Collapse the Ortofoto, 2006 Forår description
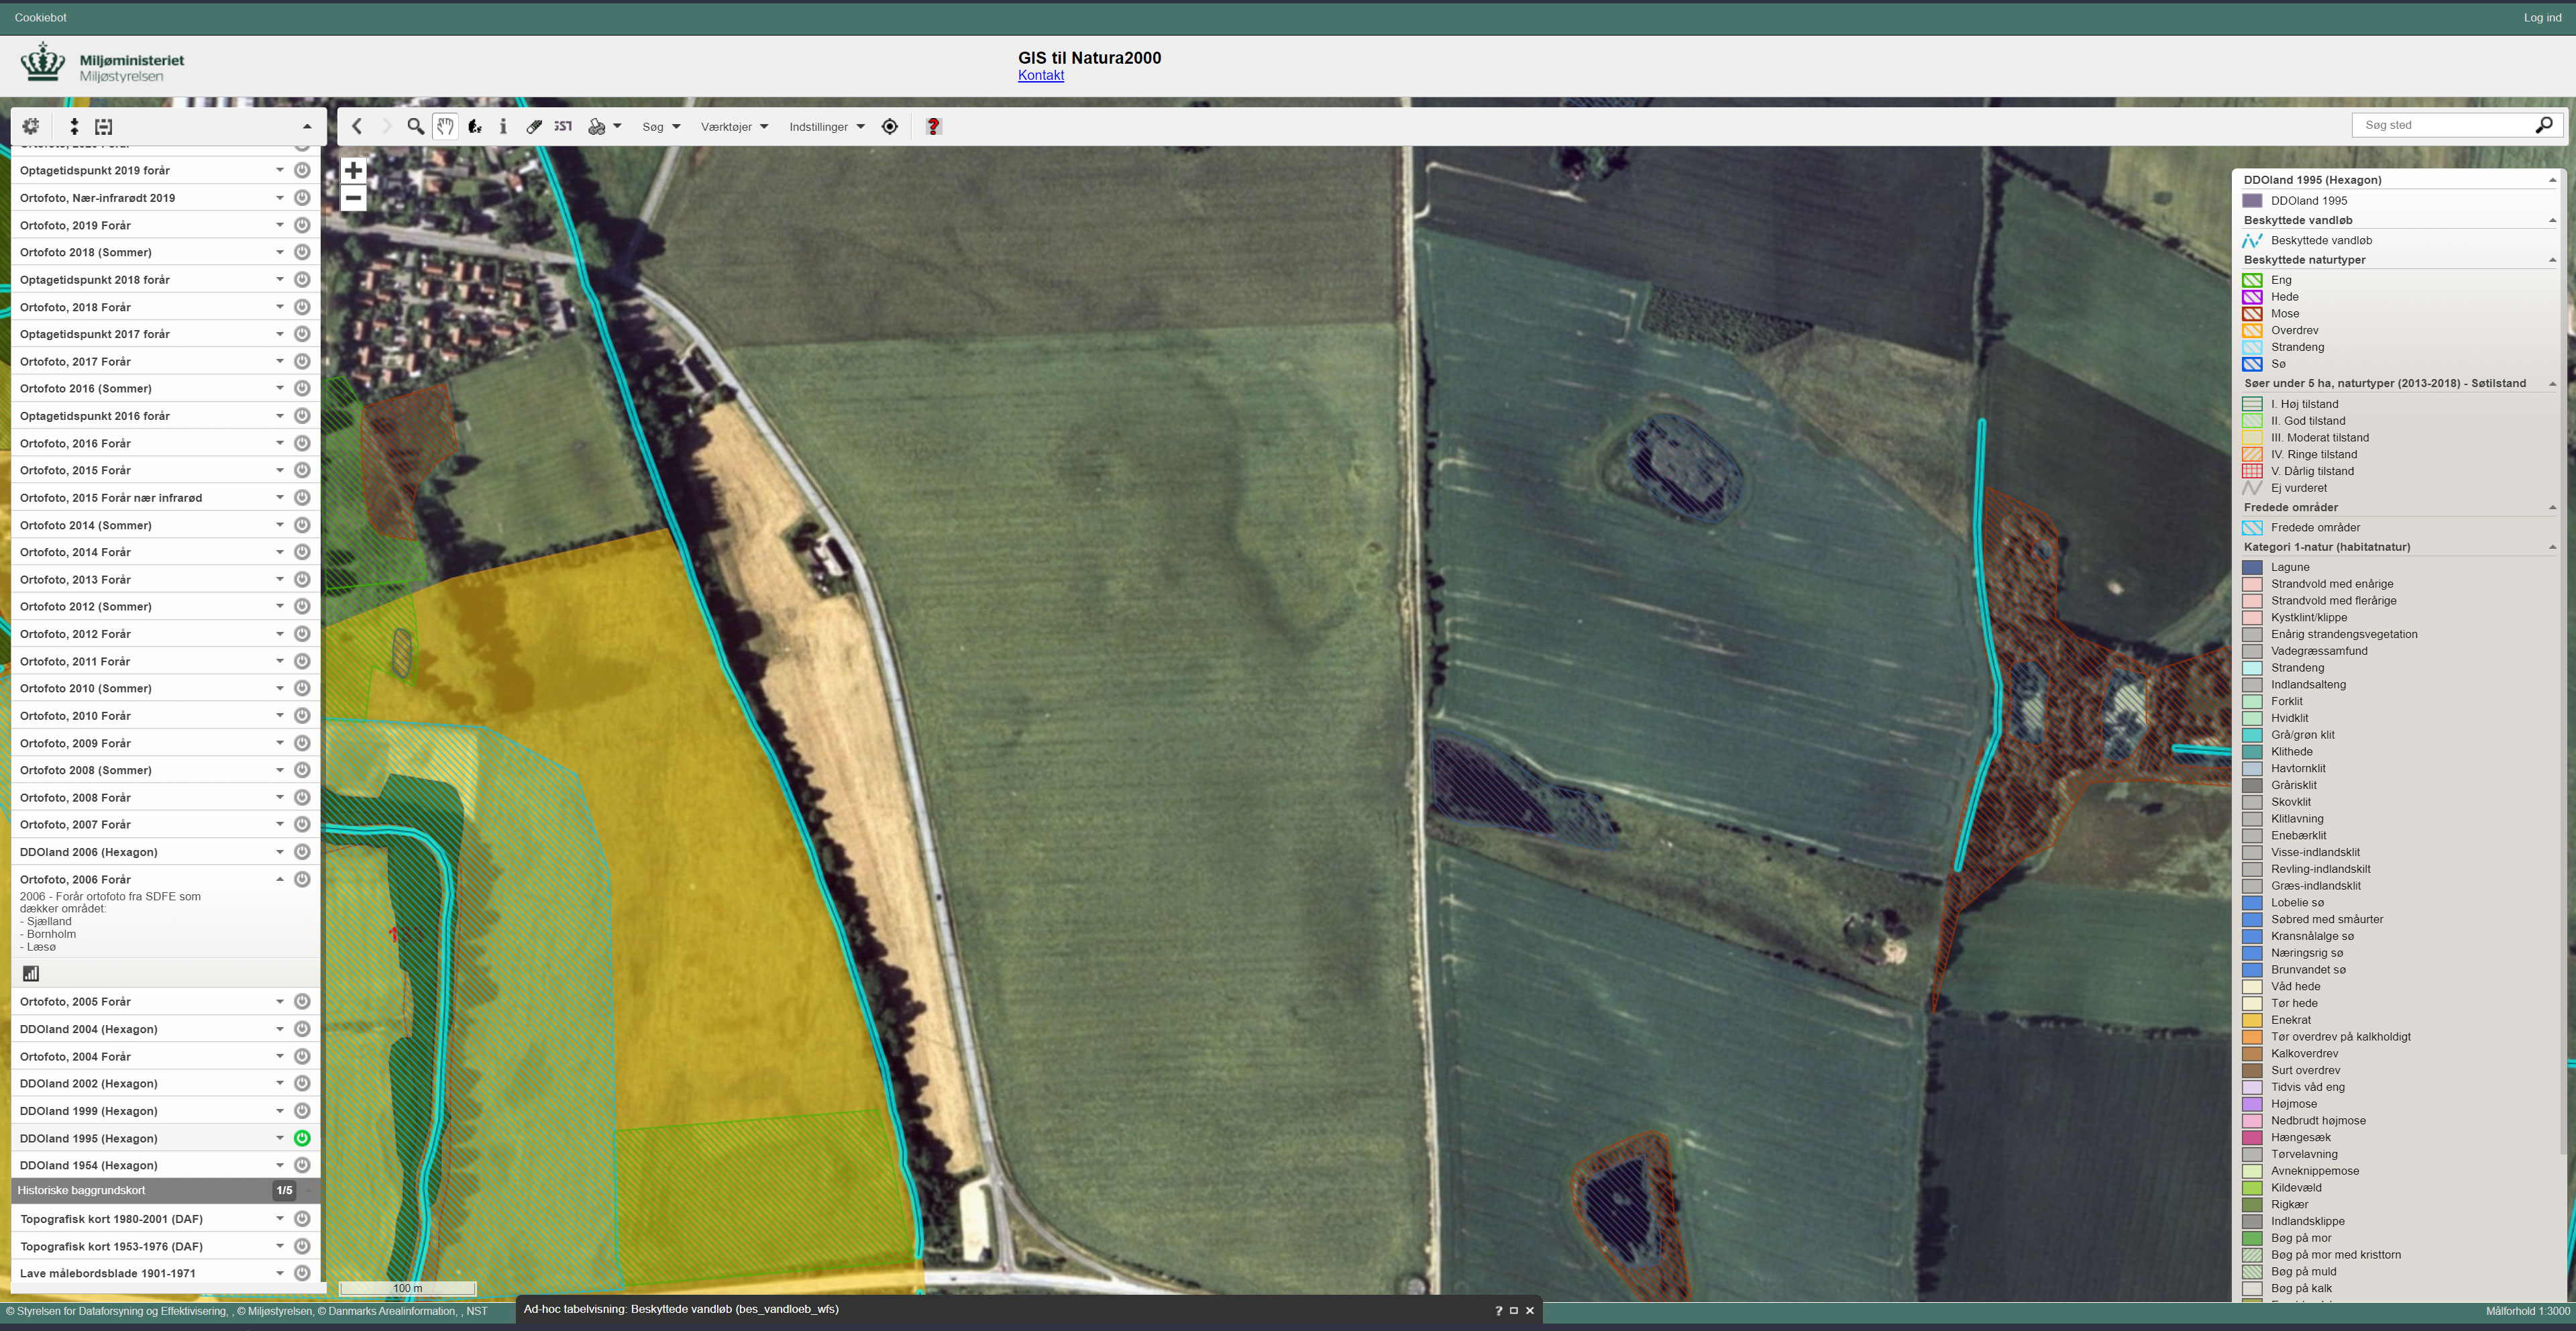 pos(280,879)
